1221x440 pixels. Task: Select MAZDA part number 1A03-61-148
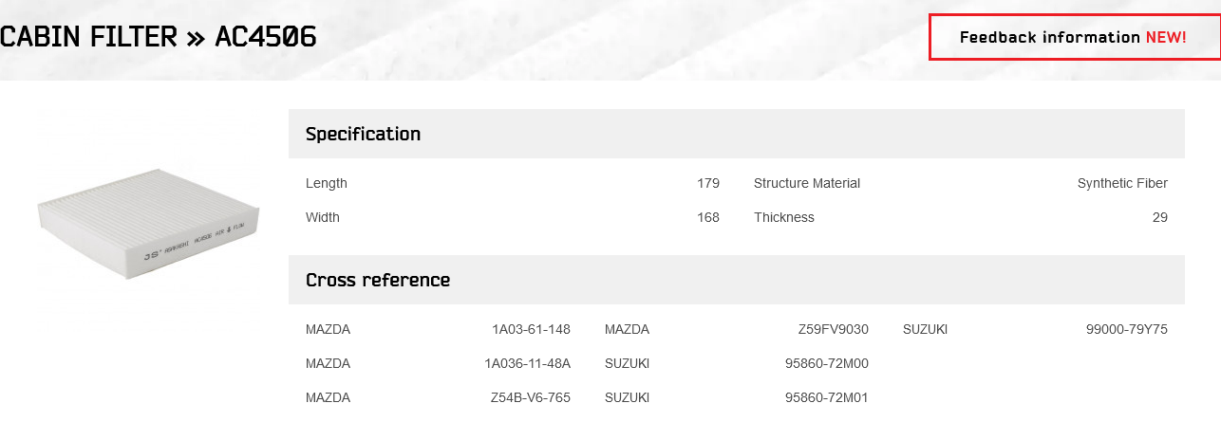click(x=531, y=330)
